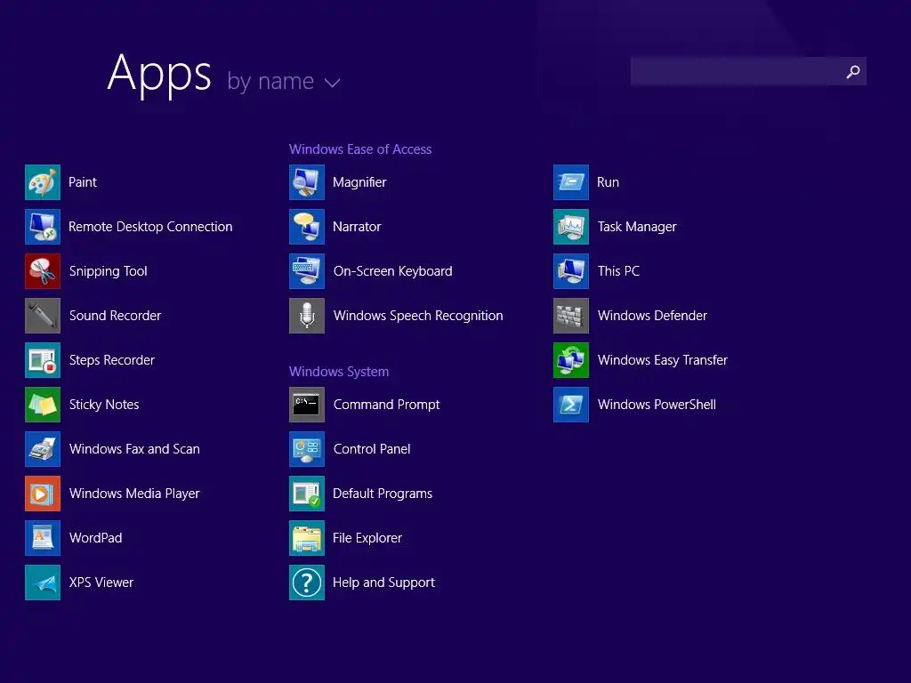Click the 'Default Programs' label
Screen dimensions: 911x683
point(383,494)
